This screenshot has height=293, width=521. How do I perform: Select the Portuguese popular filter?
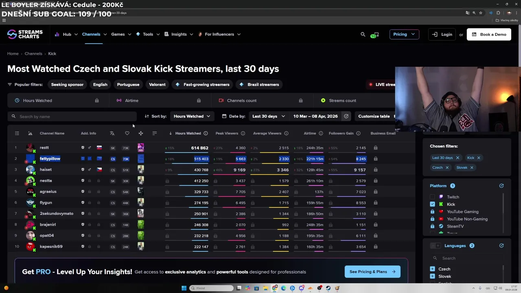(x=128, y=85)
